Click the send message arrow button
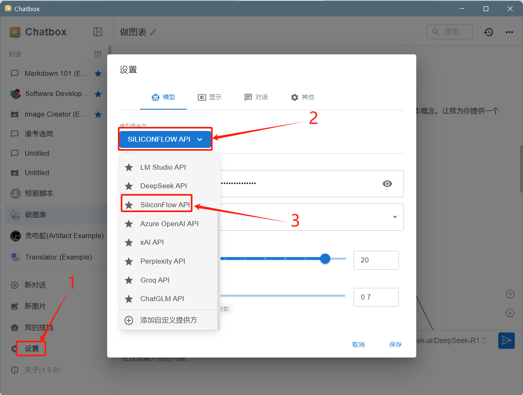 507,341
